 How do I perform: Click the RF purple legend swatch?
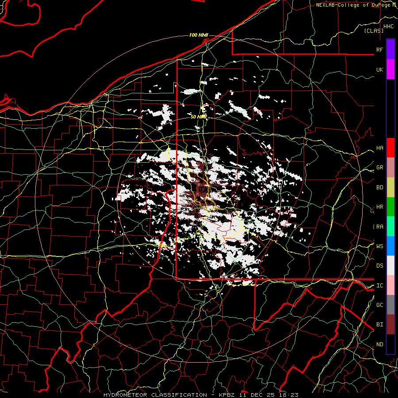390,50
